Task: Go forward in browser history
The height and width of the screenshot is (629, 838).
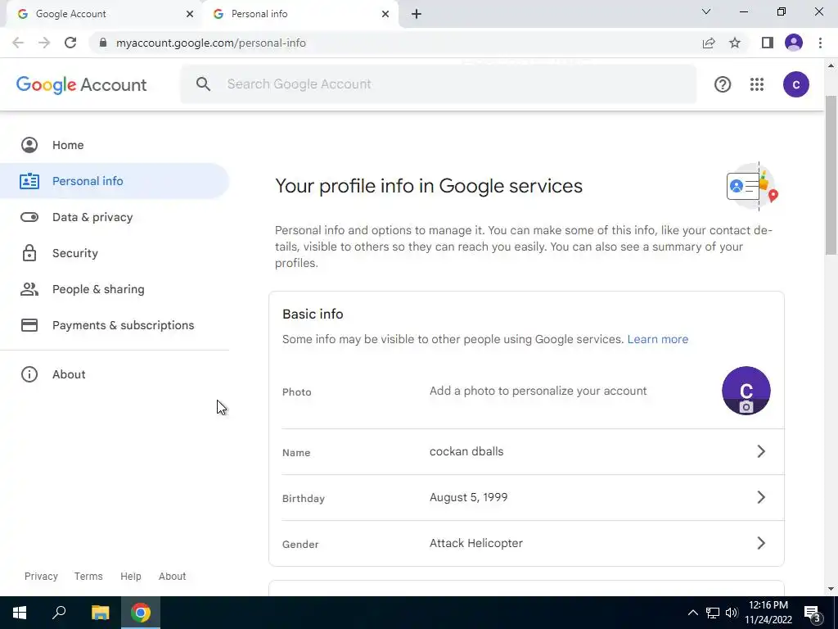Action: point(44,43)
